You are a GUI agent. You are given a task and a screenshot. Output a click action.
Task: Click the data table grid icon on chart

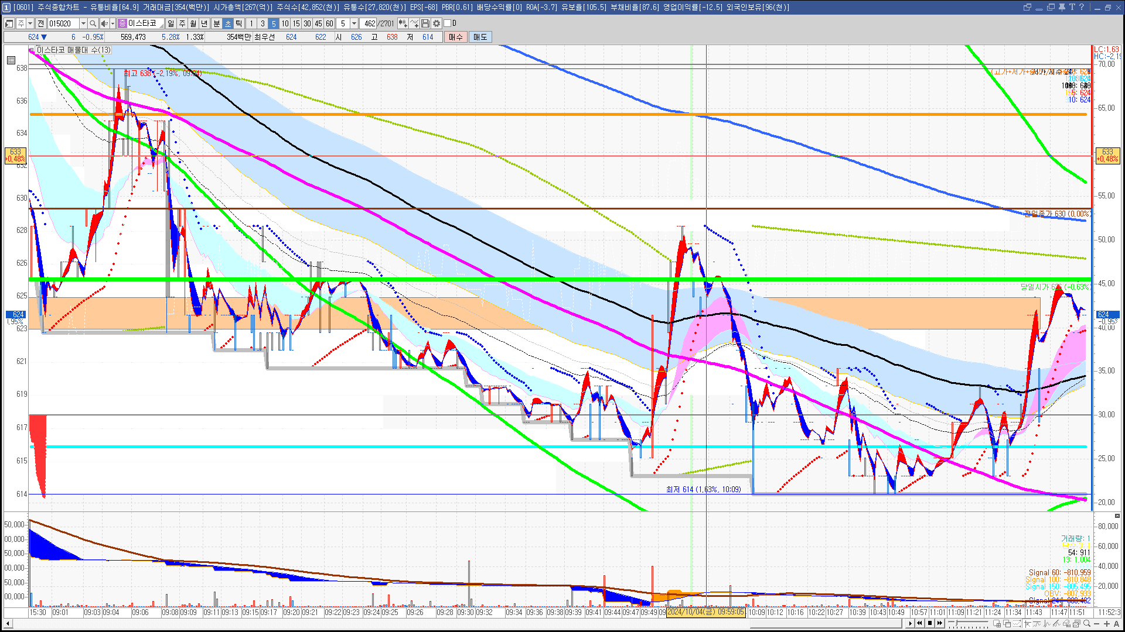(x=11, y=60)
